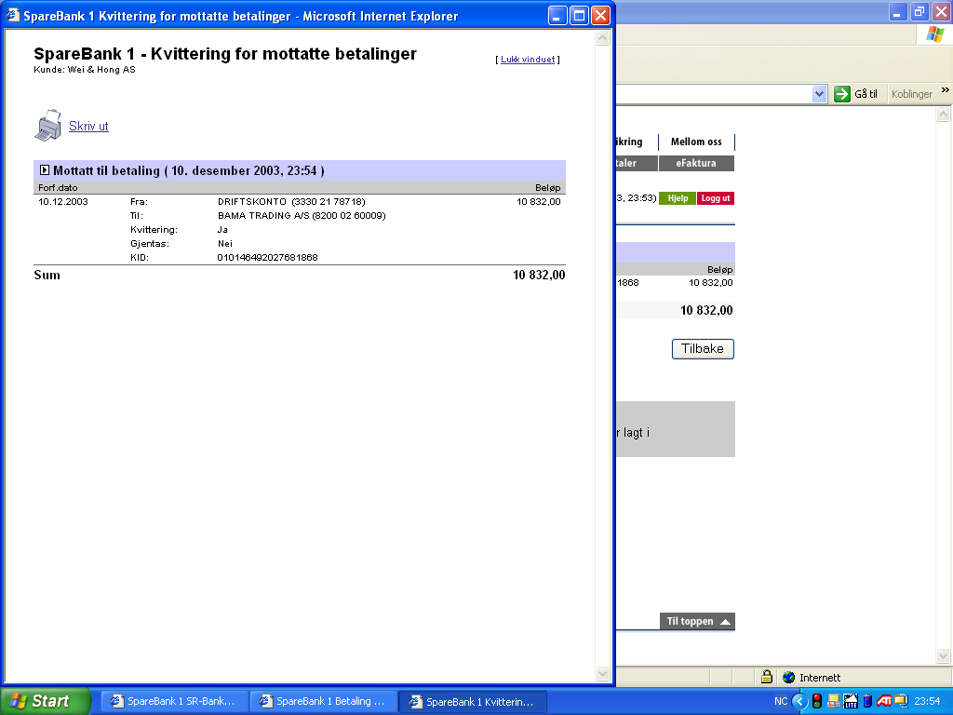Click the green Hjelp button
Screen dimensions: 953x715
pos(678,198)
